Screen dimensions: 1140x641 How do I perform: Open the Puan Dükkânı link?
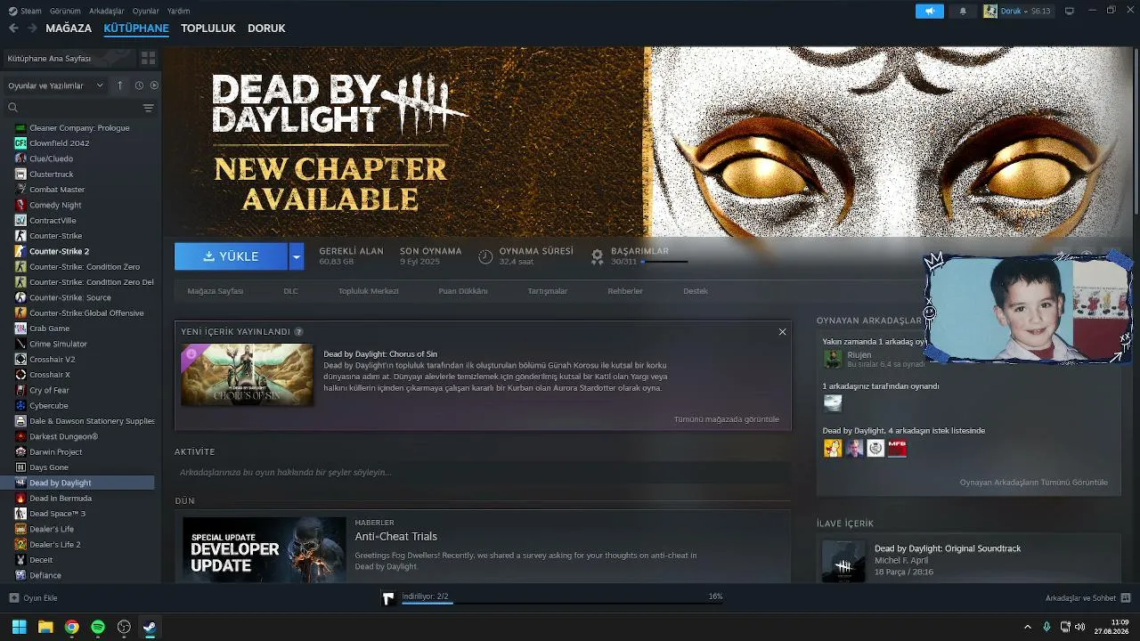click(463, 291)
